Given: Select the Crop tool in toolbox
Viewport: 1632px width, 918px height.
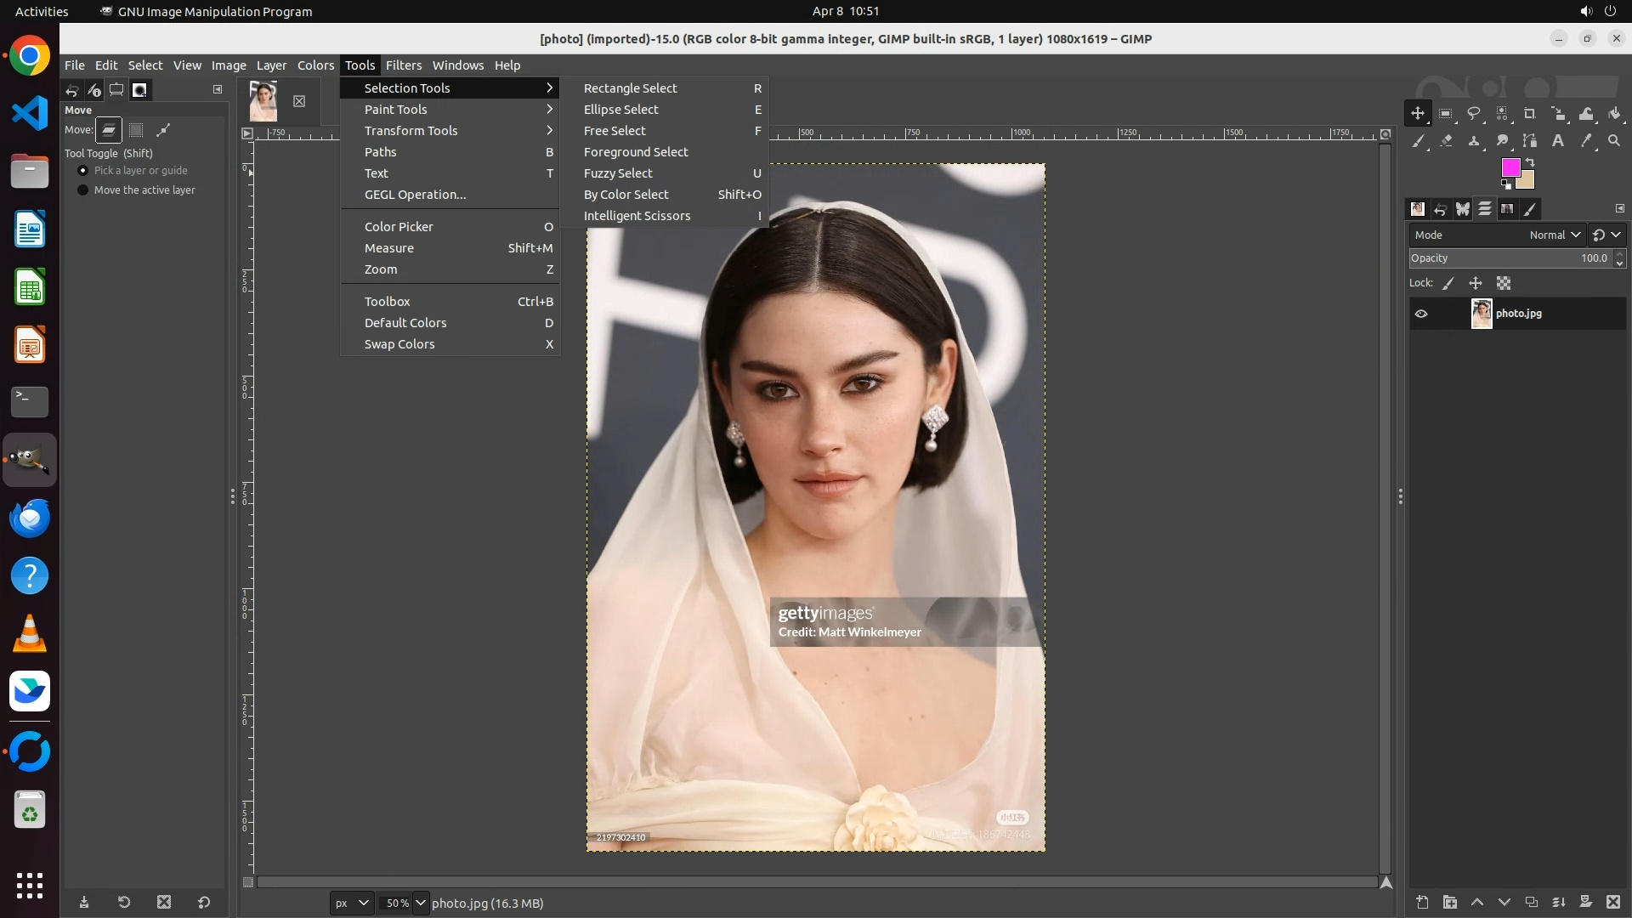Looking at the screenshot, I should pos(1530,114).
